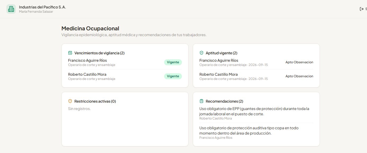Screen dimensions: 367x153
Task: Click the green company building logo icon
Action: 11,9
